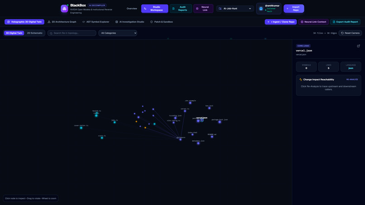This screenshot has height=205, width=365.
Task: Select the score.ts node
Action: 102,138
